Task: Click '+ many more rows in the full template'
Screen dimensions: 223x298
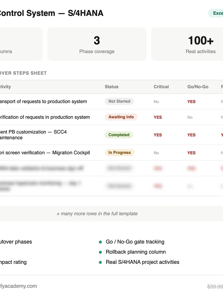Action: point(97,214)
